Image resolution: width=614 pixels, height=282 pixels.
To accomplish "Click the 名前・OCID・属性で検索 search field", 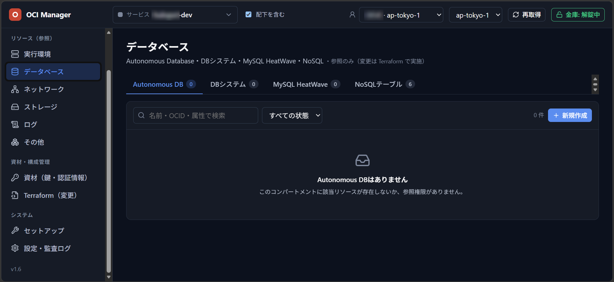I will [196, 115].
